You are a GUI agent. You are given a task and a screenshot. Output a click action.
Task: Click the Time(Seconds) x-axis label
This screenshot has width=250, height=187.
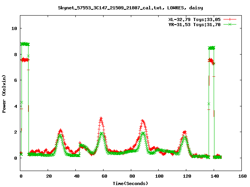click(130, 183)
